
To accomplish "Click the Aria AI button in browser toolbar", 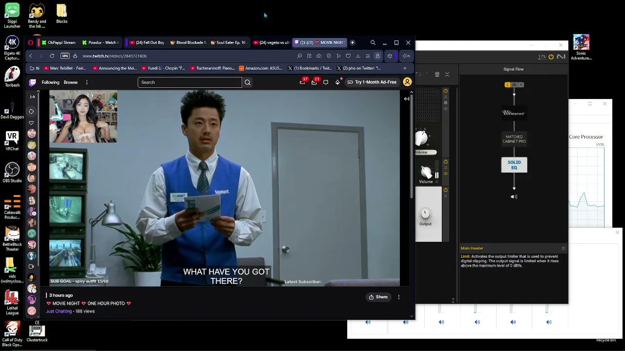I will click(406, 56).
